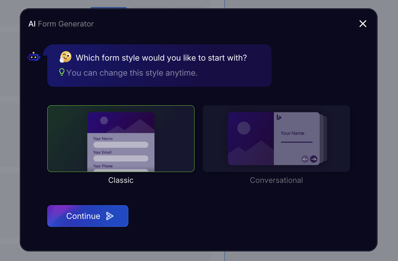Viewport: 398px width, 261px height.
Task: Click the Your Email input in Classic preview
Action: 121,158
